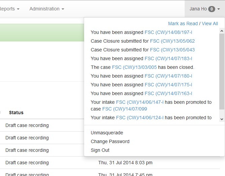This screenshot has width=225, height=176.
Task: Open closed case FSC (CW)/13/03/005
Action: click(x=134, y=67)
